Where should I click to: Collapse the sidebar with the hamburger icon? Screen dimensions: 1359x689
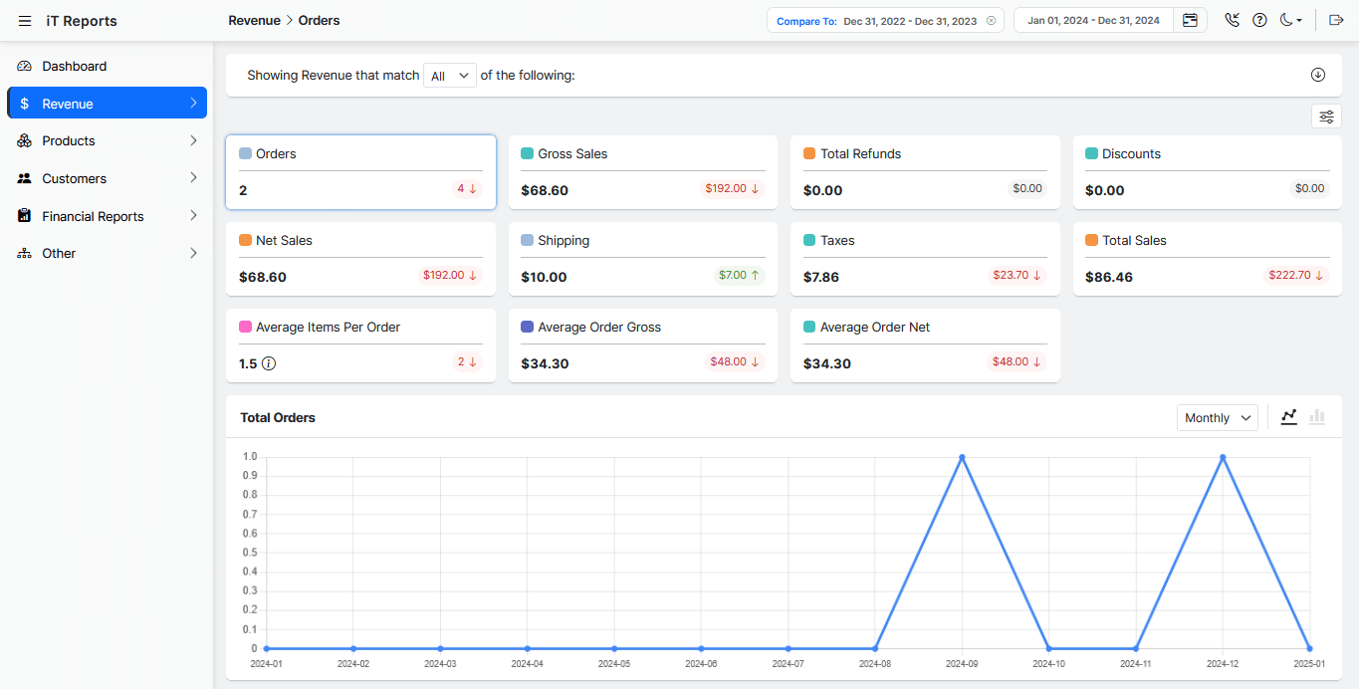click(x=25, y=21)
